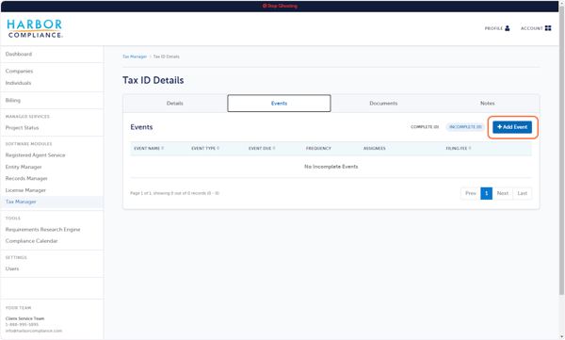Open the Notes tab

(487, 103)
